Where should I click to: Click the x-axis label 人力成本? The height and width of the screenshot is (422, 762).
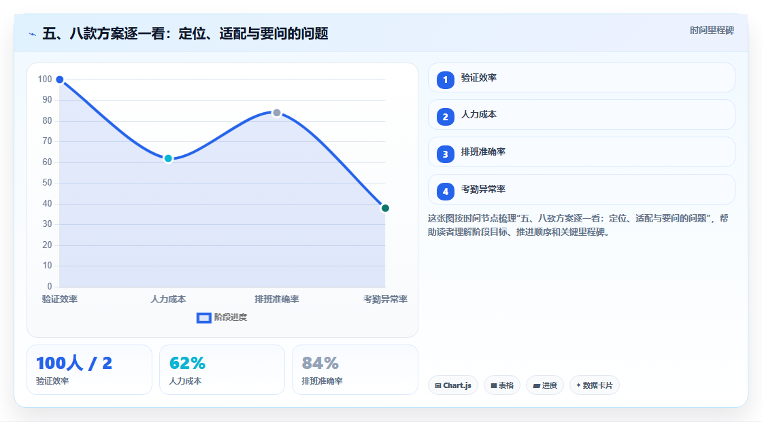pyautogui.click(x=168, y=299)
